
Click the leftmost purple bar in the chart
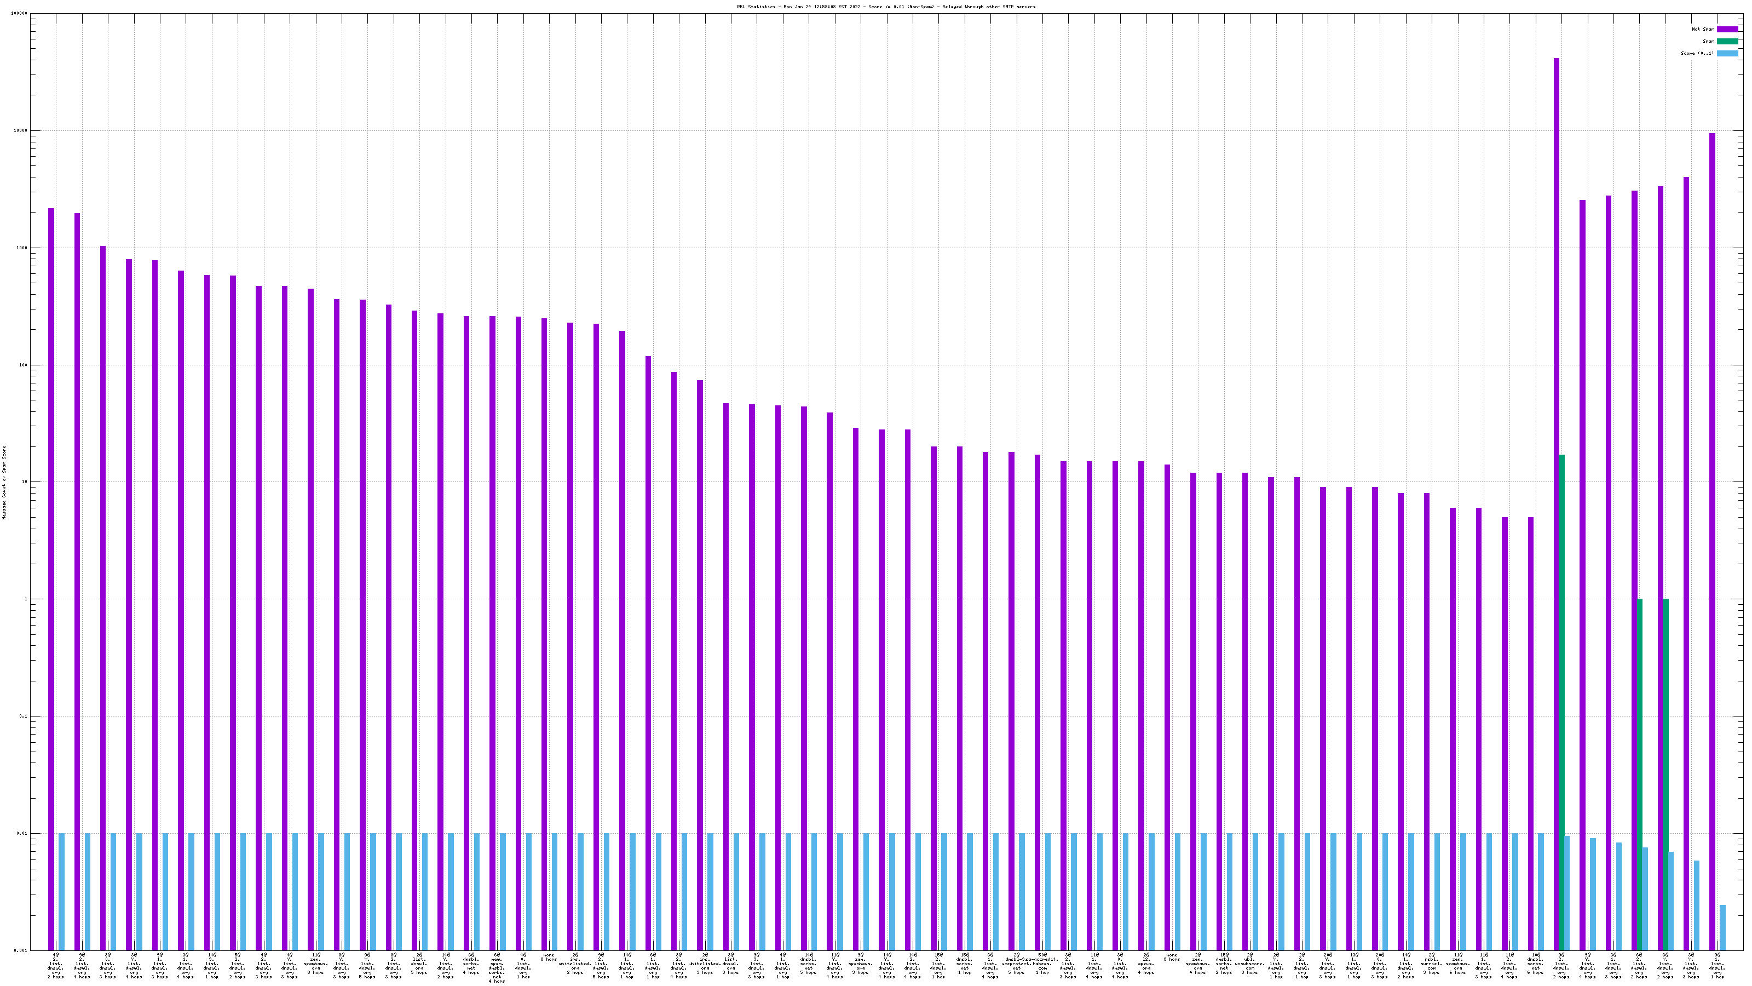click(x=51, y=578)
